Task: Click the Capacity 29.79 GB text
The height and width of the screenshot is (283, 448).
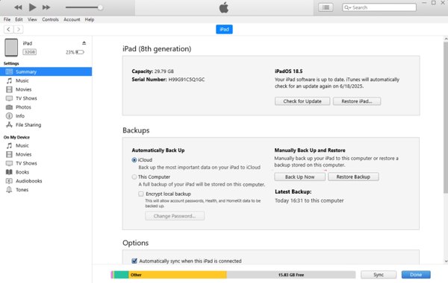Action: 152,71
